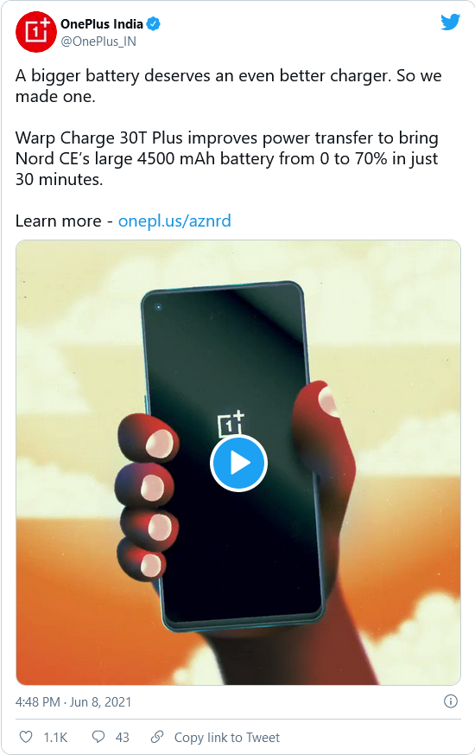Click the chain link icon
The image size is (475, 755).
(156, 737)
